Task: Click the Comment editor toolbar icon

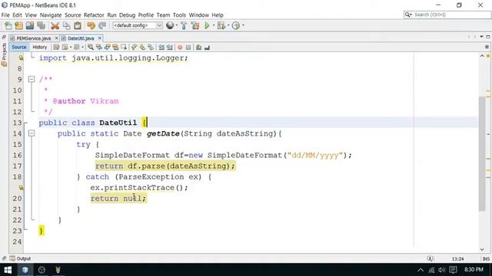Action: (198, 48)
